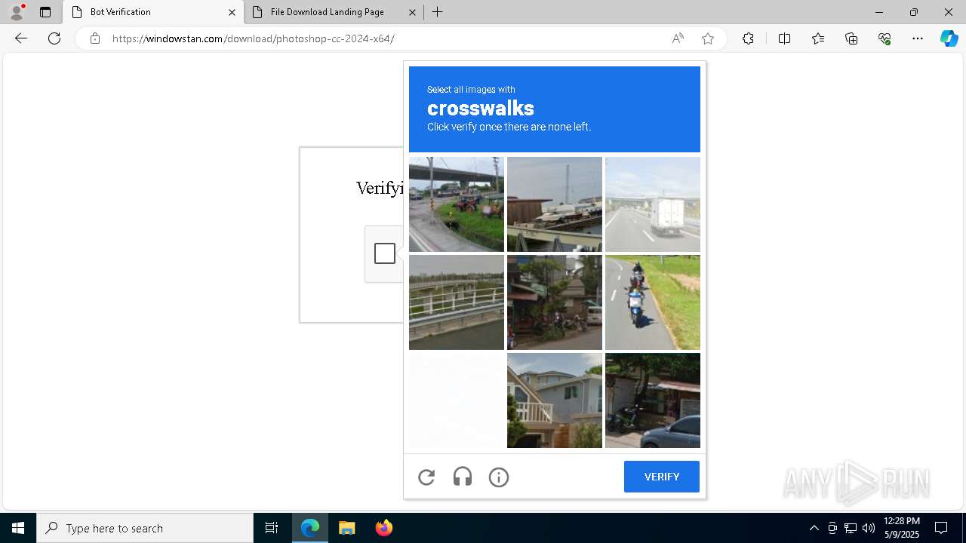Open the volume control tray icon
Screen dimensions: 966x543
point(869,528)
